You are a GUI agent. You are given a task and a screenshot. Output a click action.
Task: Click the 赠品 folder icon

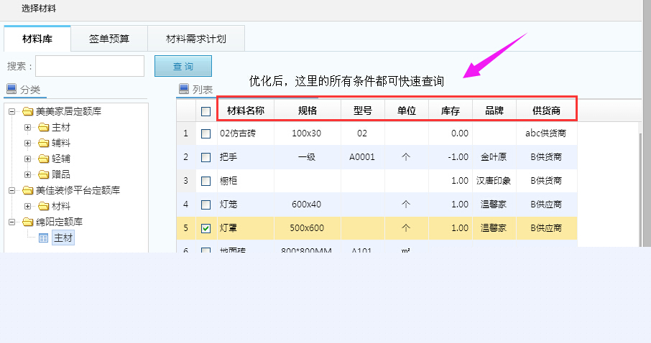click(43, 174)
